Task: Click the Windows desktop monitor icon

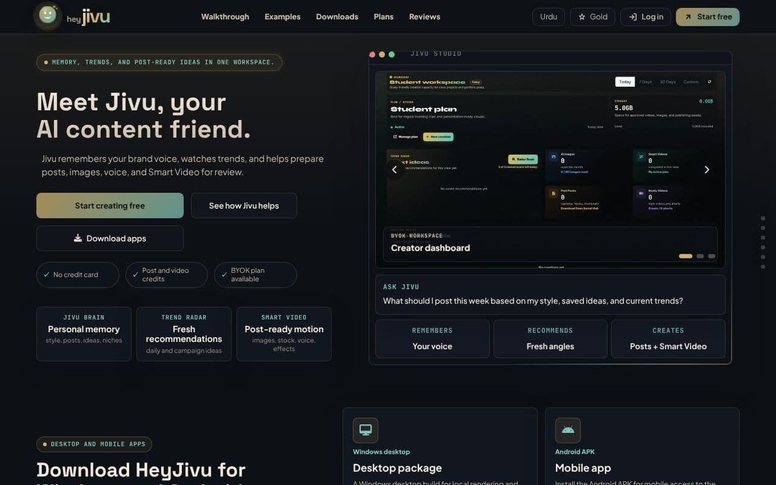Action: pos(366,430)
